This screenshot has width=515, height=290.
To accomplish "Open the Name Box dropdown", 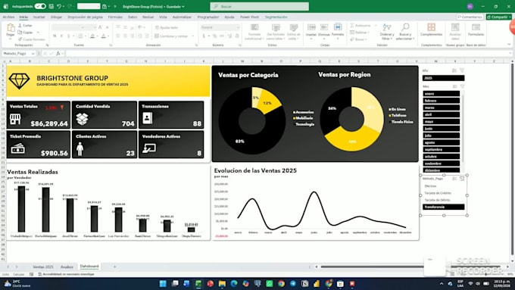I will coord(33,54).
